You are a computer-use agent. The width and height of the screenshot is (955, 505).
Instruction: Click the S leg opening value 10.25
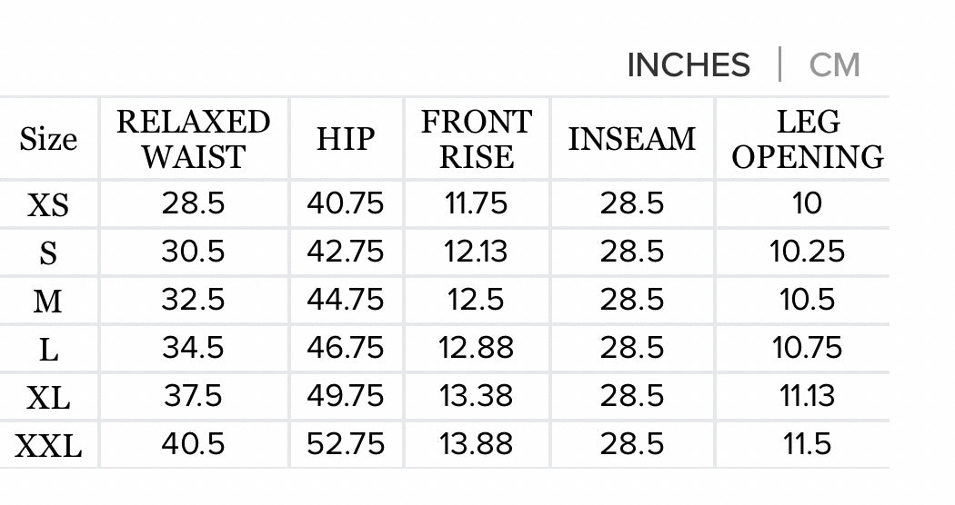click(808, 252)
